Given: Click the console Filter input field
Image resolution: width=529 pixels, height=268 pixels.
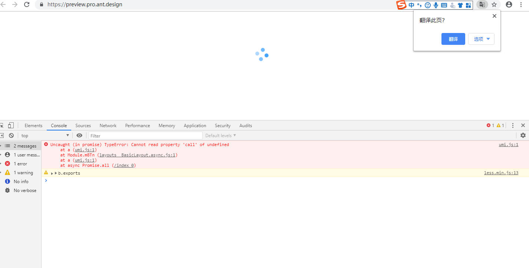Looking at the screenshot, I should tap(145, 135).
